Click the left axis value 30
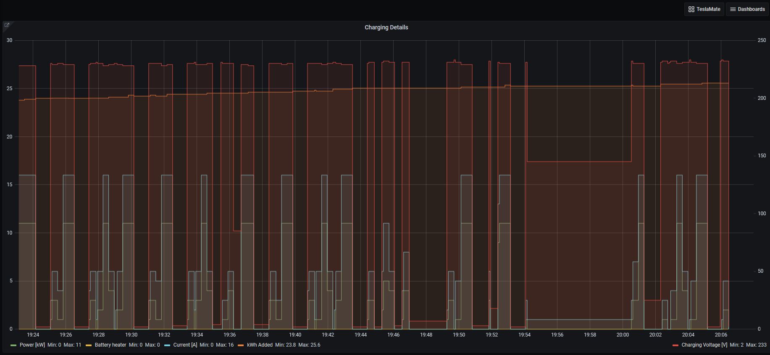 (x=9, y=40)
